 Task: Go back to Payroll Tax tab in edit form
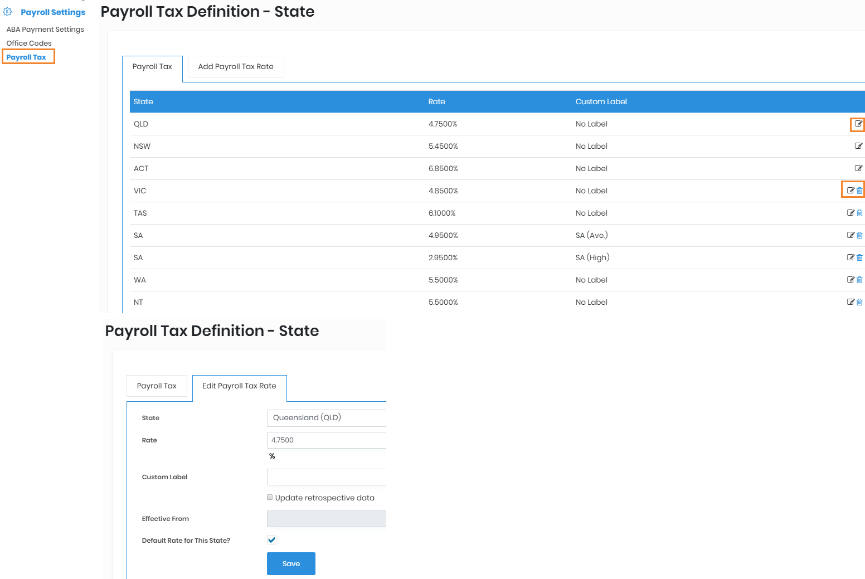[157, 386]
